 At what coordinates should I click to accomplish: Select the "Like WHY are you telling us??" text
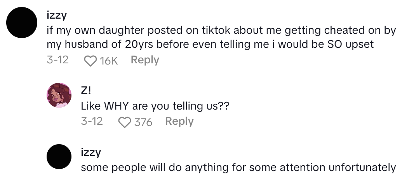point(155,106)
